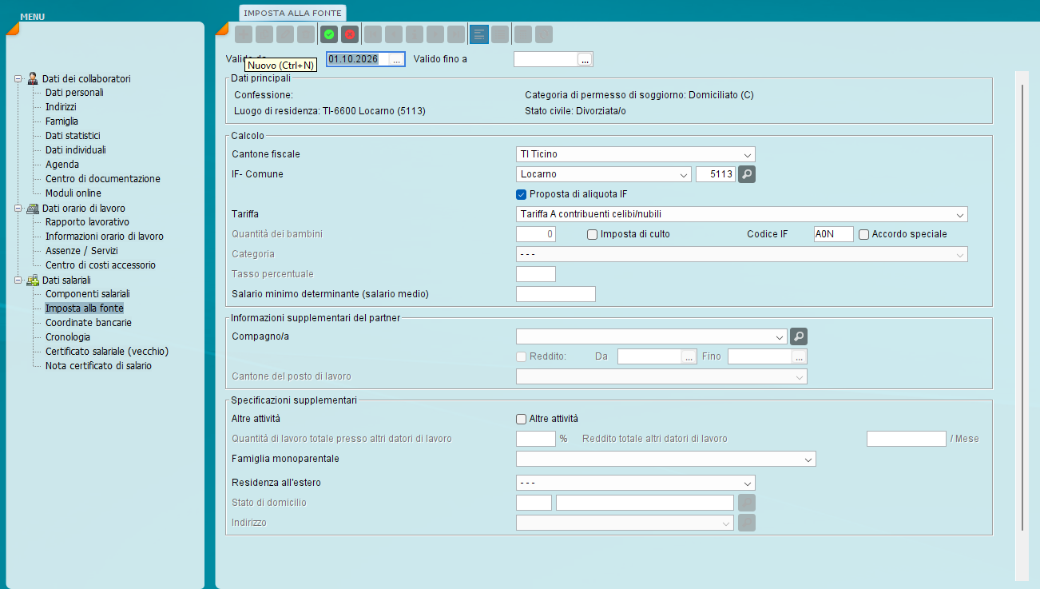Open date picker for Valido fino a
This screenshot has height=589, width=1040.
click(x=585, y=59)
